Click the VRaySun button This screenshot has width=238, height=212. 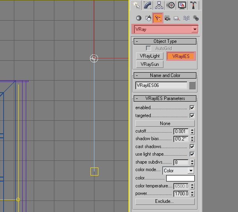(x=150, y=64)
